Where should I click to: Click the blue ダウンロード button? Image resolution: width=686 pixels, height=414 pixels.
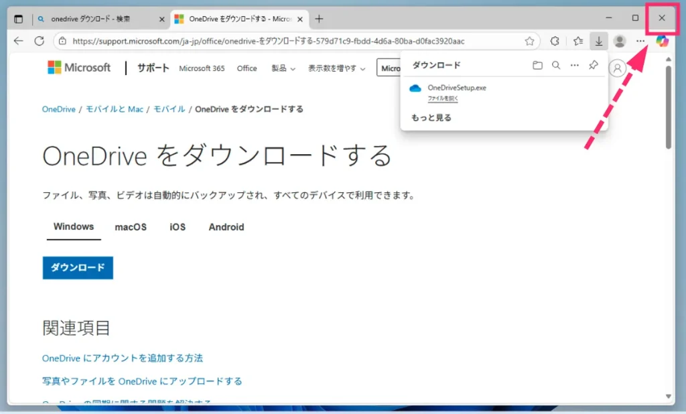pos(78,267)
